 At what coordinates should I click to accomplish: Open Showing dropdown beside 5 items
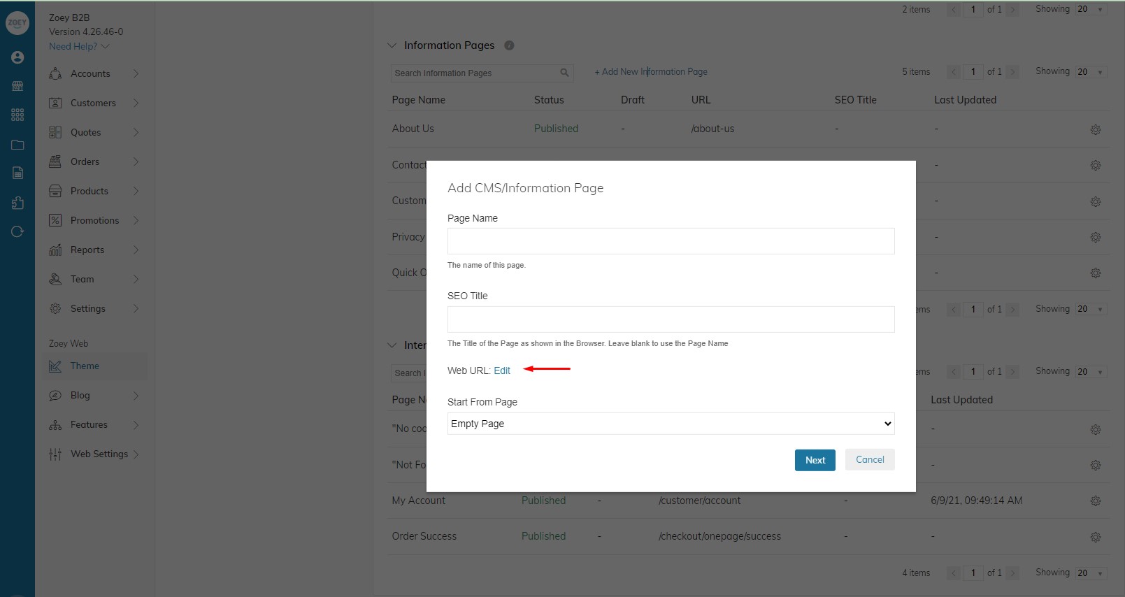coord(1091,72)
